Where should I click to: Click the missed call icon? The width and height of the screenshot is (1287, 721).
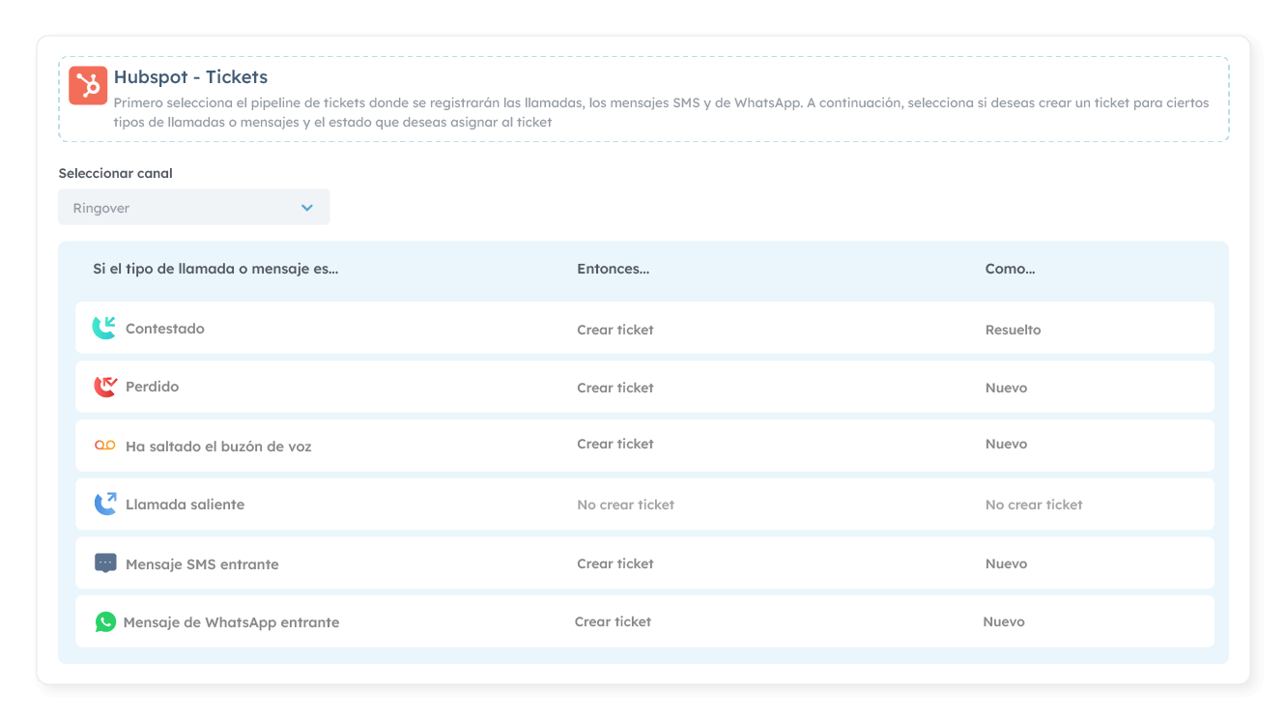pos(104,387)
